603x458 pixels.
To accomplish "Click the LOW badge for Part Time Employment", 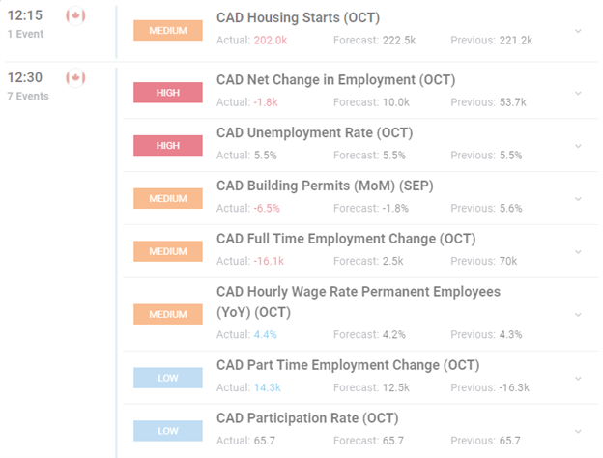I will (168, 378).
